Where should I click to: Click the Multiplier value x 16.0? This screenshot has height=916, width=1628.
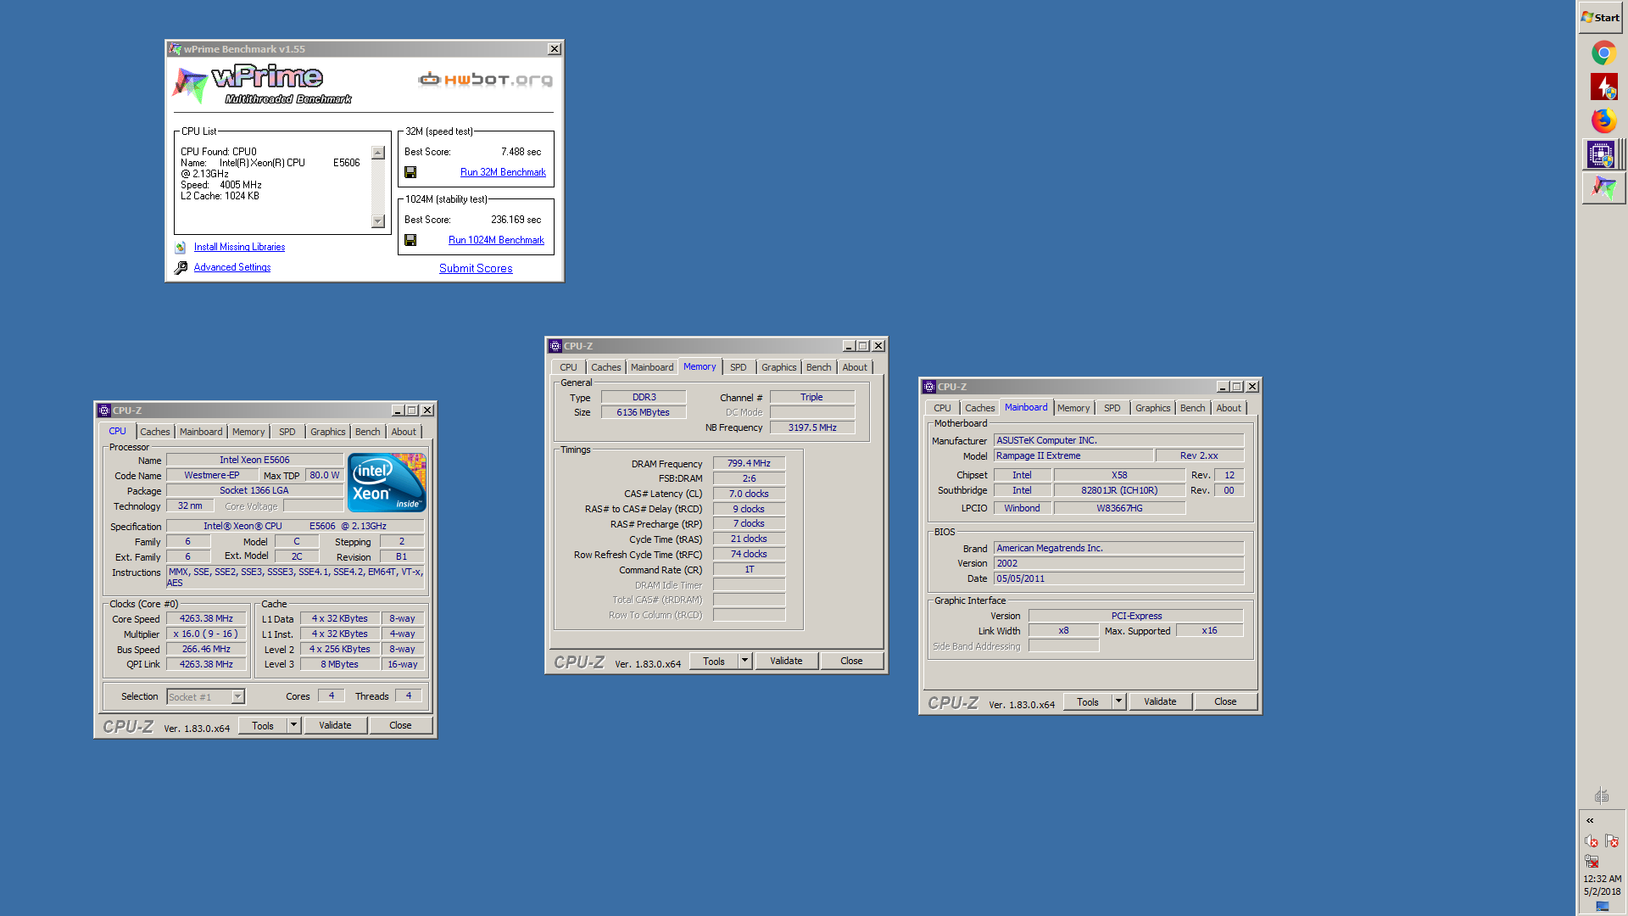tap(206, 634)
